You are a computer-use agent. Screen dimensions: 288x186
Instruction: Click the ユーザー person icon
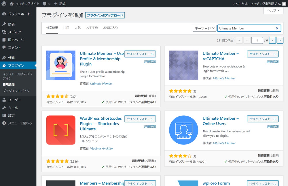click(4, 100)
